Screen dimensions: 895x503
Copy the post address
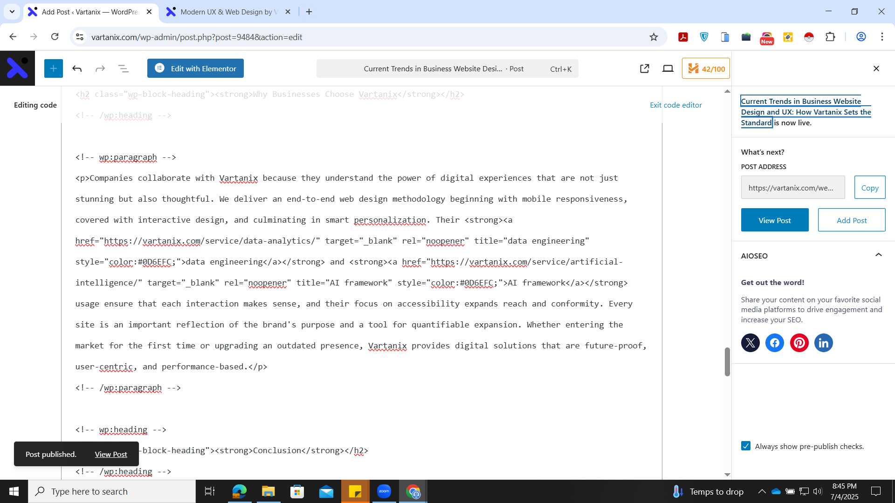tap(869, 187)
